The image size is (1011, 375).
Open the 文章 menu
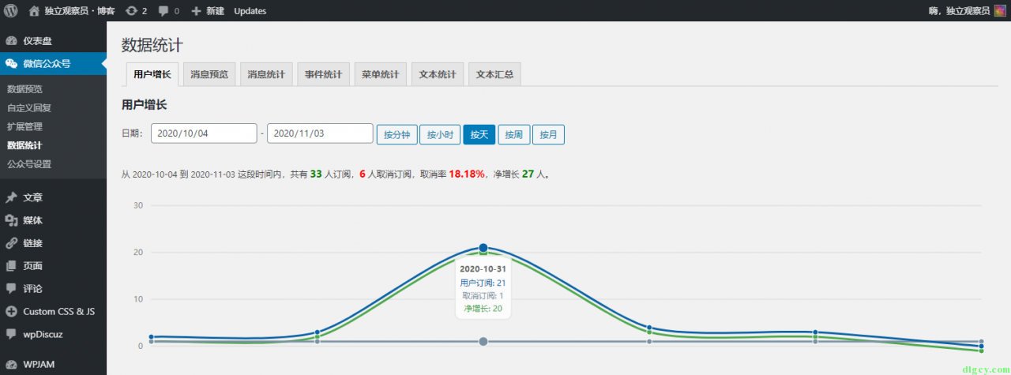[53, 197]
